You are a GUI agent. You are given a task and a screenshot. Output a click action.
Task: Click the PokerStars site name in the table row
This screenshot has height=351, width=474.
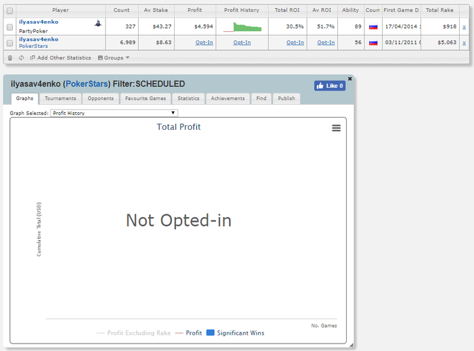click(33, 46)
